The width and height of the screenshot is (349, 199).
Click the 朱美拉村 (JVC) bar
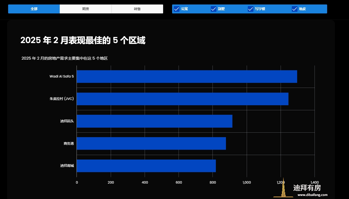pyautogui.click(x=182, y=99)
